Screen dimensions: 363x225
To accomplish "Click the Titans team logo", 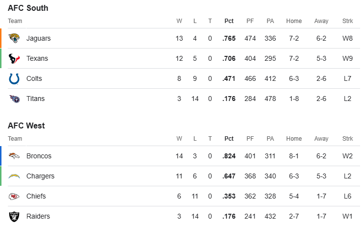I will [15, 99].
